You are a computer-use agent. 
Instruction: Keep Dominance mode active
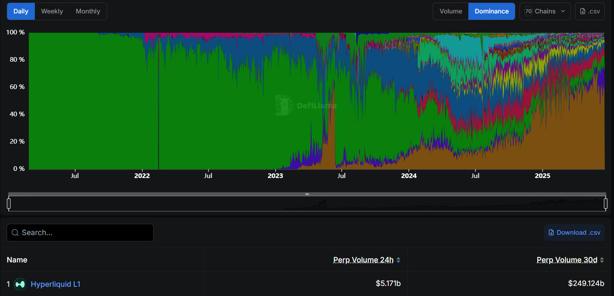pyautogui.click(x=491, y=11)
